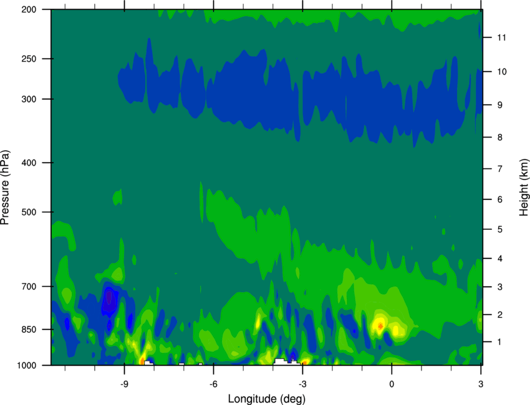Select the 1000 pressure tick label
The width and height of the screenshot is (530, 405).
26,366
